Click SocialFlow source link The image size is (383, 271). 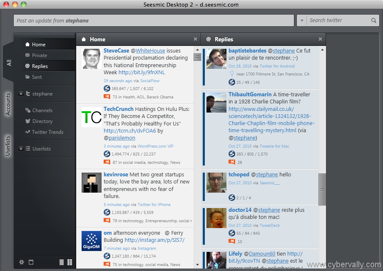pyautogui.click(x=150, y=81)
